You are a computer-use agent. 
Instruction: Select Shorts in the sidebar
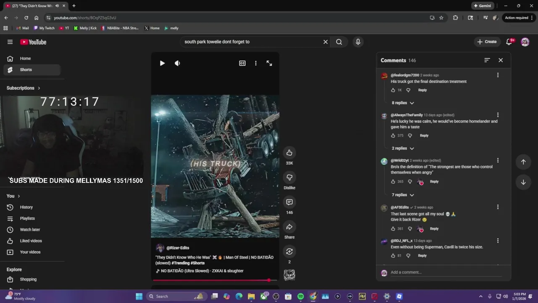pyautogui.click(x=32, y=70)
